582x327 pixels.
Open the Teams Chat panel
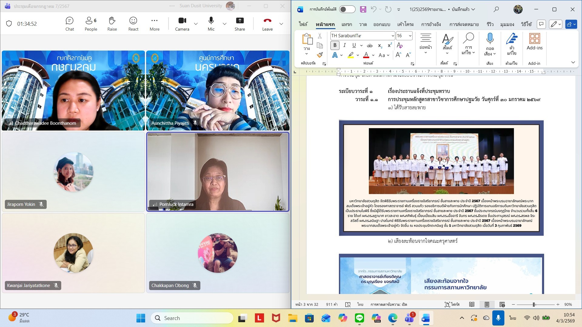pyautogui.click(x=69, y=24)
